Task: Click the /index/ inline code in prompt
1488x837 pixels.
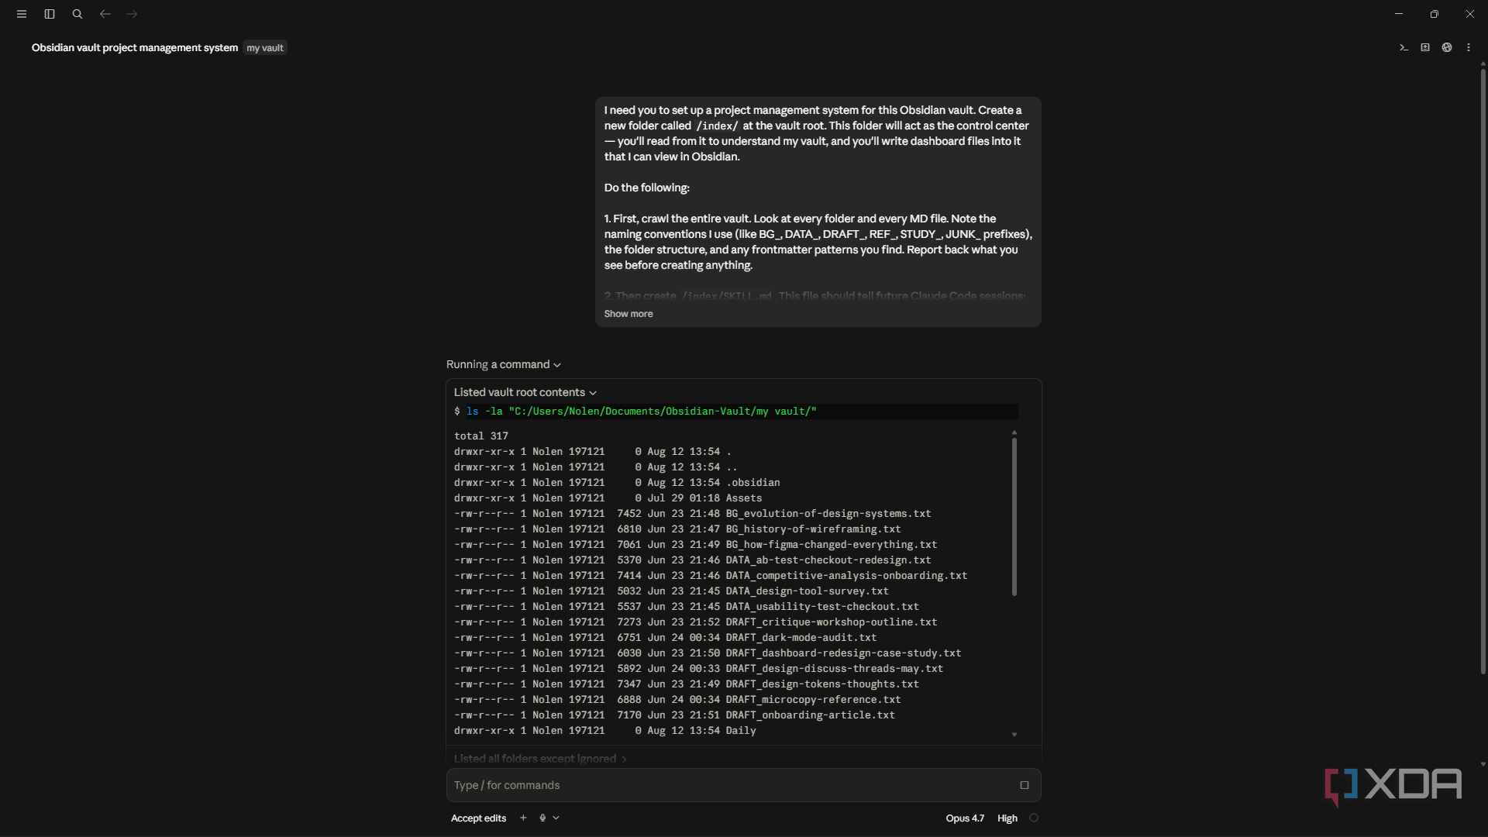Action: [717, 126]
